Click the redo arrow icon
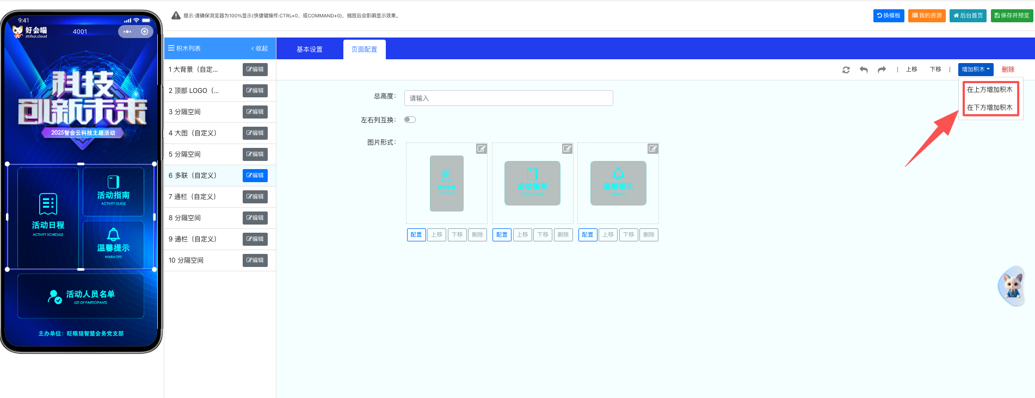1035x398 pixels. click(882, 70)
